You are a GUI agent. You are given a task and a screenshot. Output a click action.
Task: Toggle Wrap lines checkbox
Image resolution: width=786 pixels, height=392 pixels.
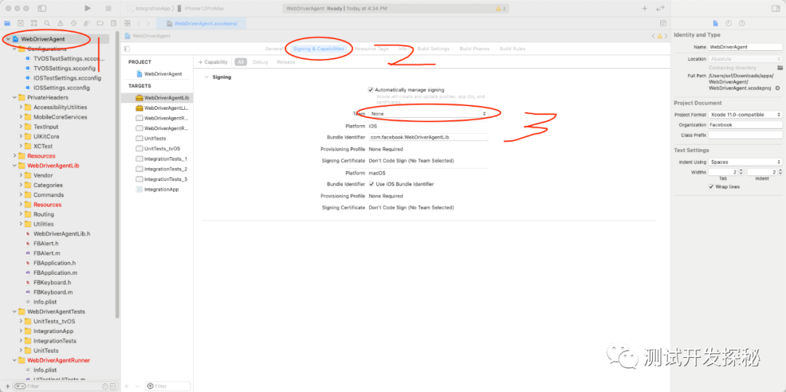(x=711, y=187)
